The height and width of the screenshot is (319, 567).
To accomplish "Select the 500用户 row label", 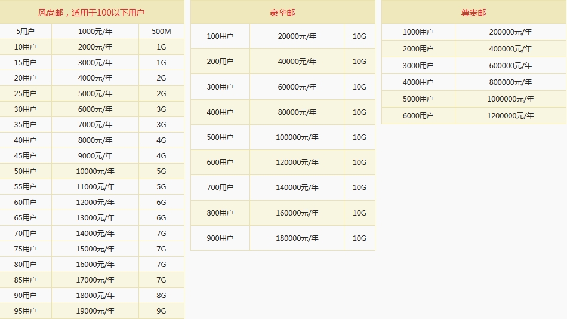I will (220, 137).
